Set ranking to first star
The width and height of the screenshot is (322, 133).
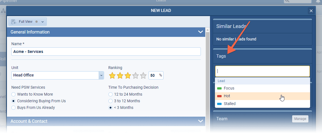(x=112, y=75)
